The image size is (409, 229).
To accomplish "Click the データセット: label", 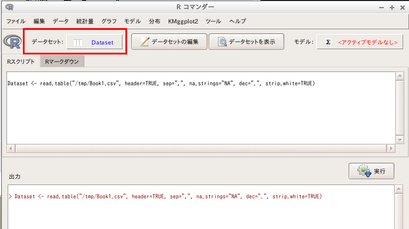I will point(47,42).
